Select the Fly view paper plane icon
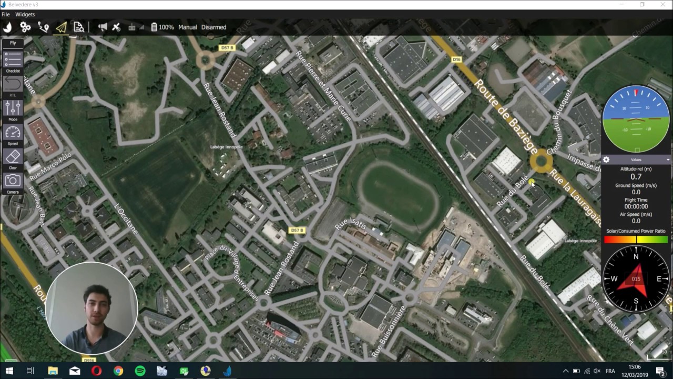Viewport: 673px width, 379px height. 61,27
